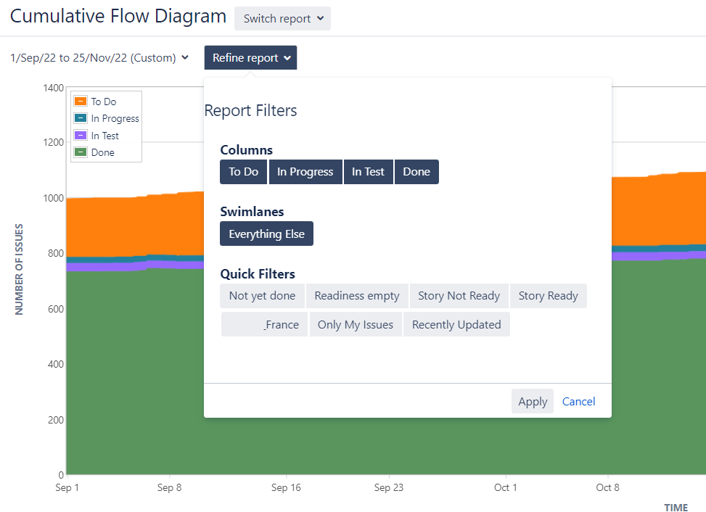Click the Apply button
The width and height of the screenshot is (706, 512).
pyautogui.click(x=533, y=401)
